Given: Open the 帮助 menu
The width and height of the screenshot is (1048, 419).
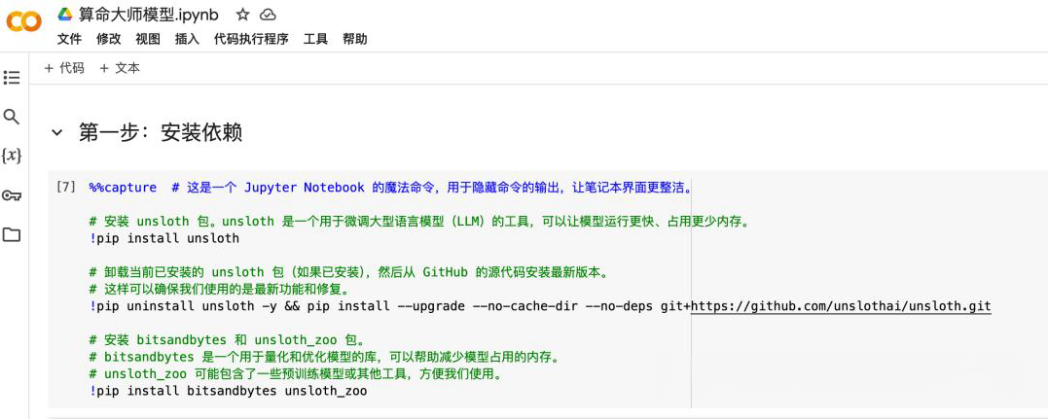Looking at the screenshot, I should 355,39.
